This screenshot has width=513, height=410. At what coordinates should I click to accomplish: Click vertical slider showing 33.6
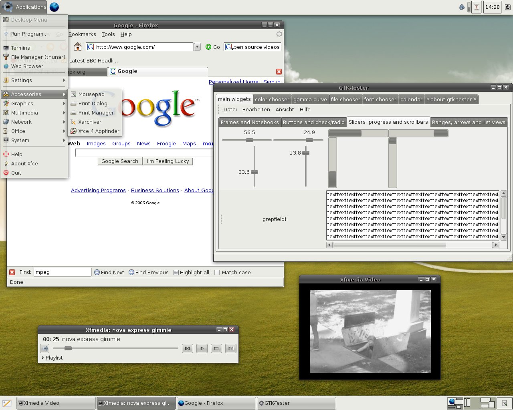coord(254,166)
